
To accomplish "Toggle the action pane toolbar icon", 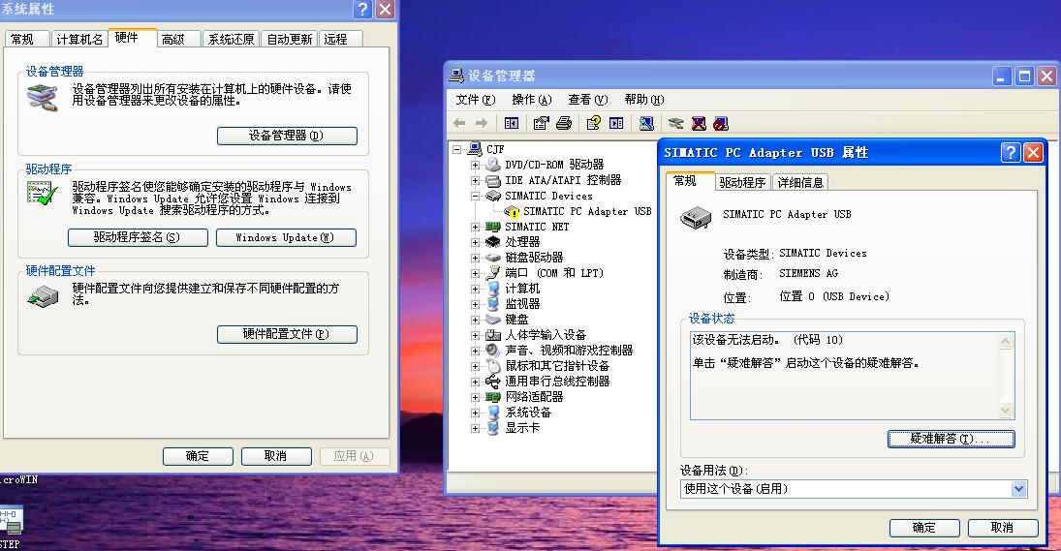I will (x=615, y=123).
